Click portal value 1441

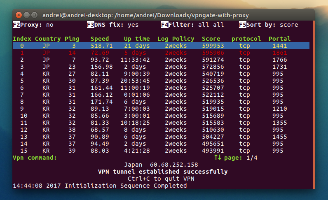(x=280, y=46)
